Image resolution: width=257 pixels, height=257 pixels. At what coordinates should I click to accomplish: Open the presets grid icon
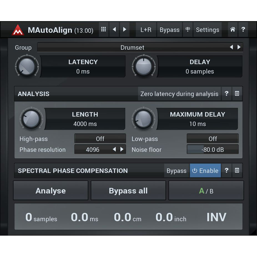pyautogui.click(x=104, y=30)
